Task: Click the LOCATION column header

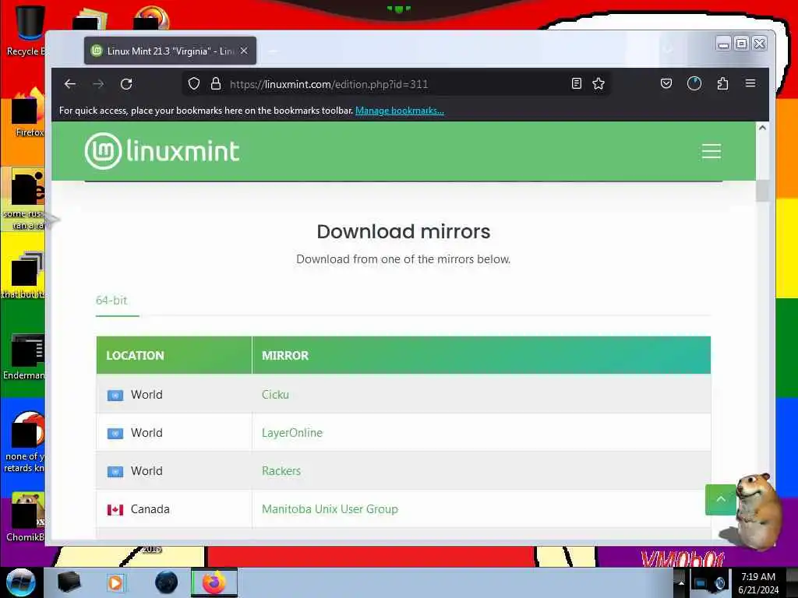Action: pyautogui.click(x=174, y=355)
